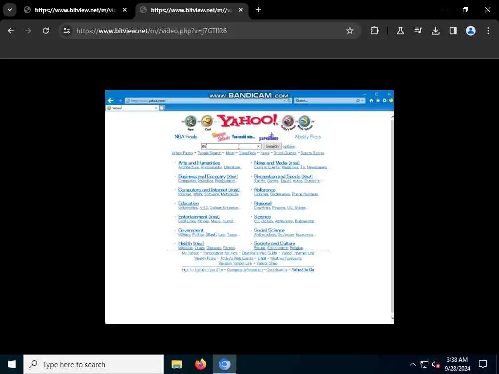Click the favorites star in the recorded browser
Viewport: 499px width, 374px height.
click(378, 100)
